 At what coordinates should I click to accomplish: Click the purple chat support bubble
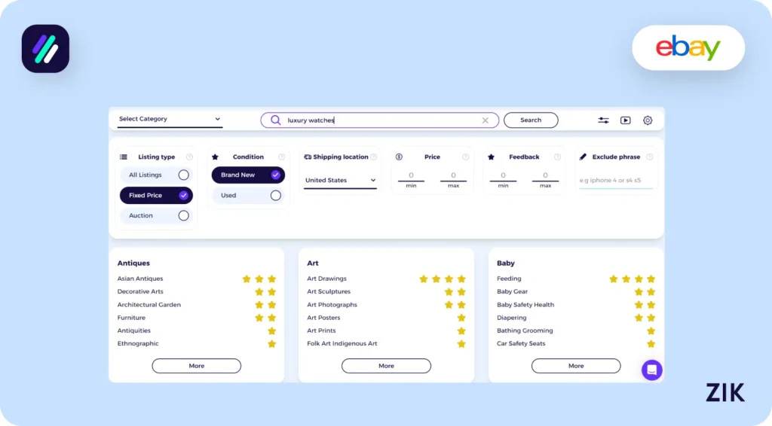click(651, 370)
